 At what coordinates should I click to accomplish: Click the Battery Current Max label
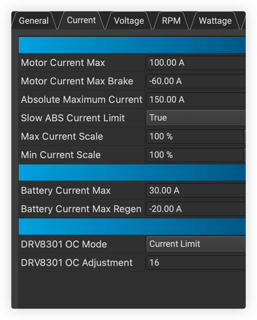[x=66, y=191]
